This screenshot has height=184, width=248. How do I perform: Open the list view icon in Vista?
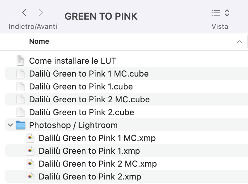click(x=215, y=13)
